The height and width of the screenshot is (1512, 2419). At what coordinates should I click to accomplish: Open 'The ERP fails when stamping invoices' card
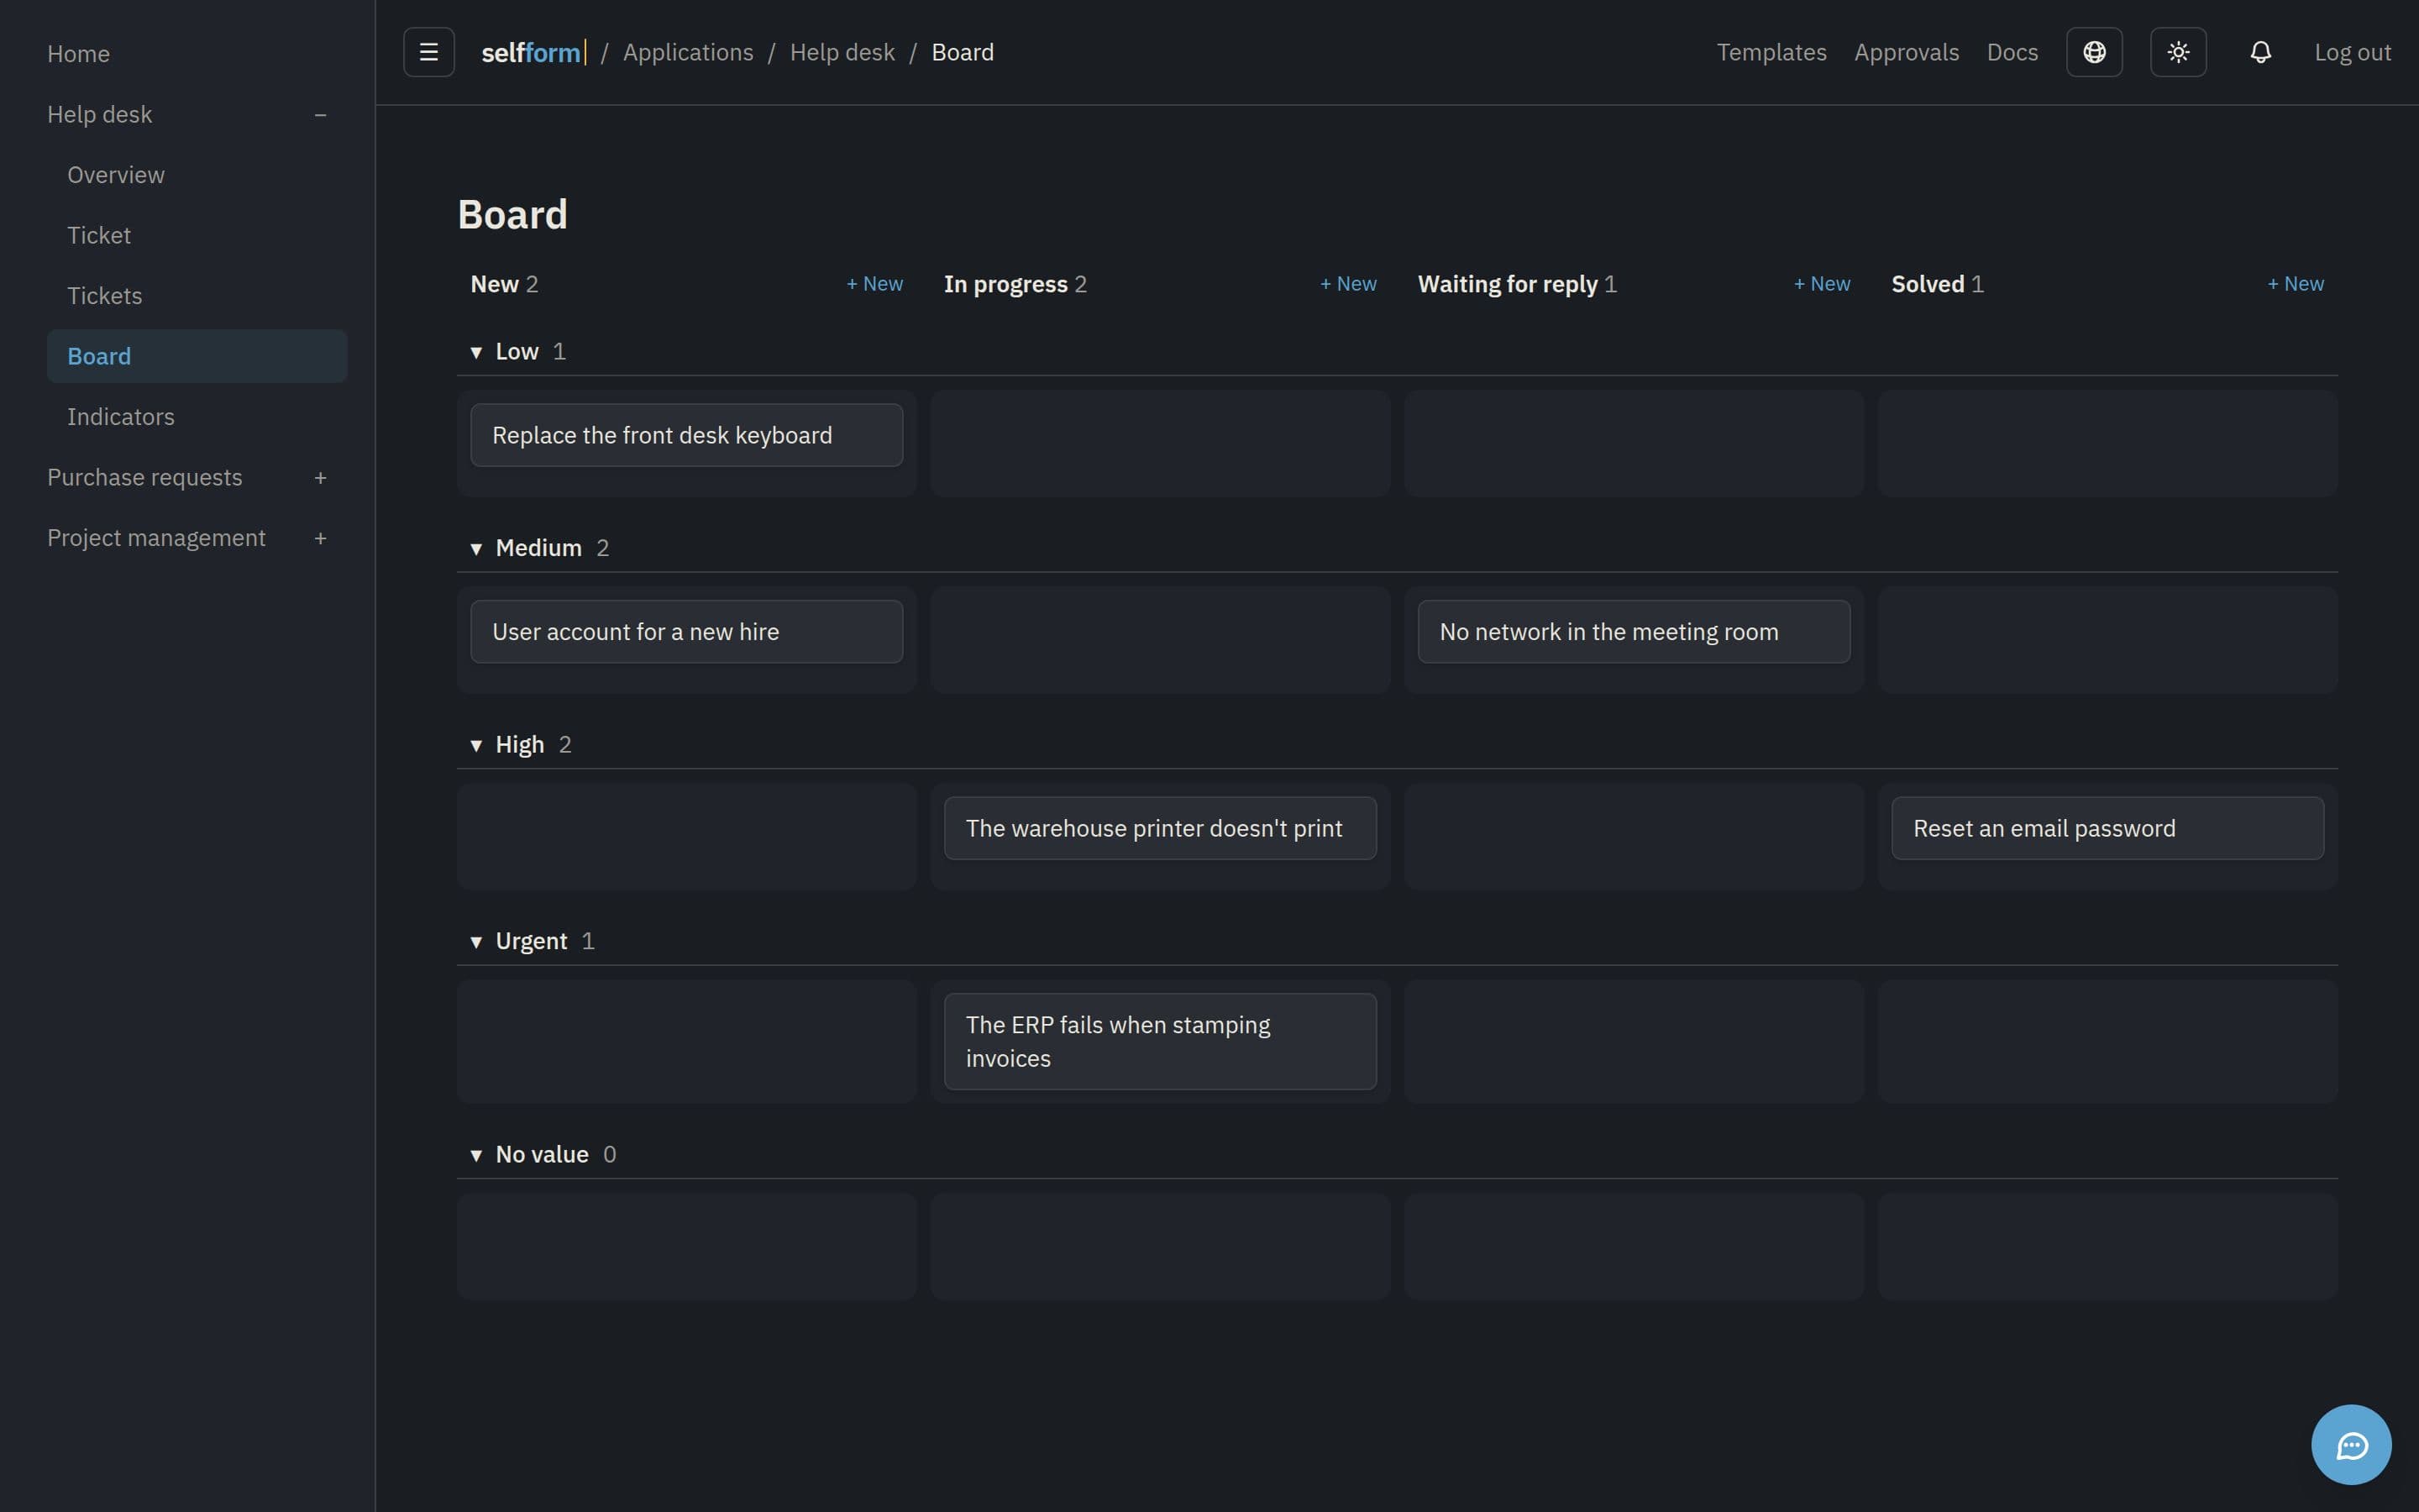coord(1161,1041)
